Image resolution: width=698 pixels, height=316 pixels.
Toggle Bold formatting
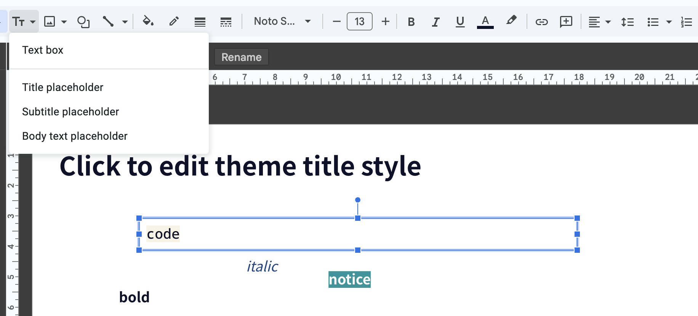coord(411,22)
